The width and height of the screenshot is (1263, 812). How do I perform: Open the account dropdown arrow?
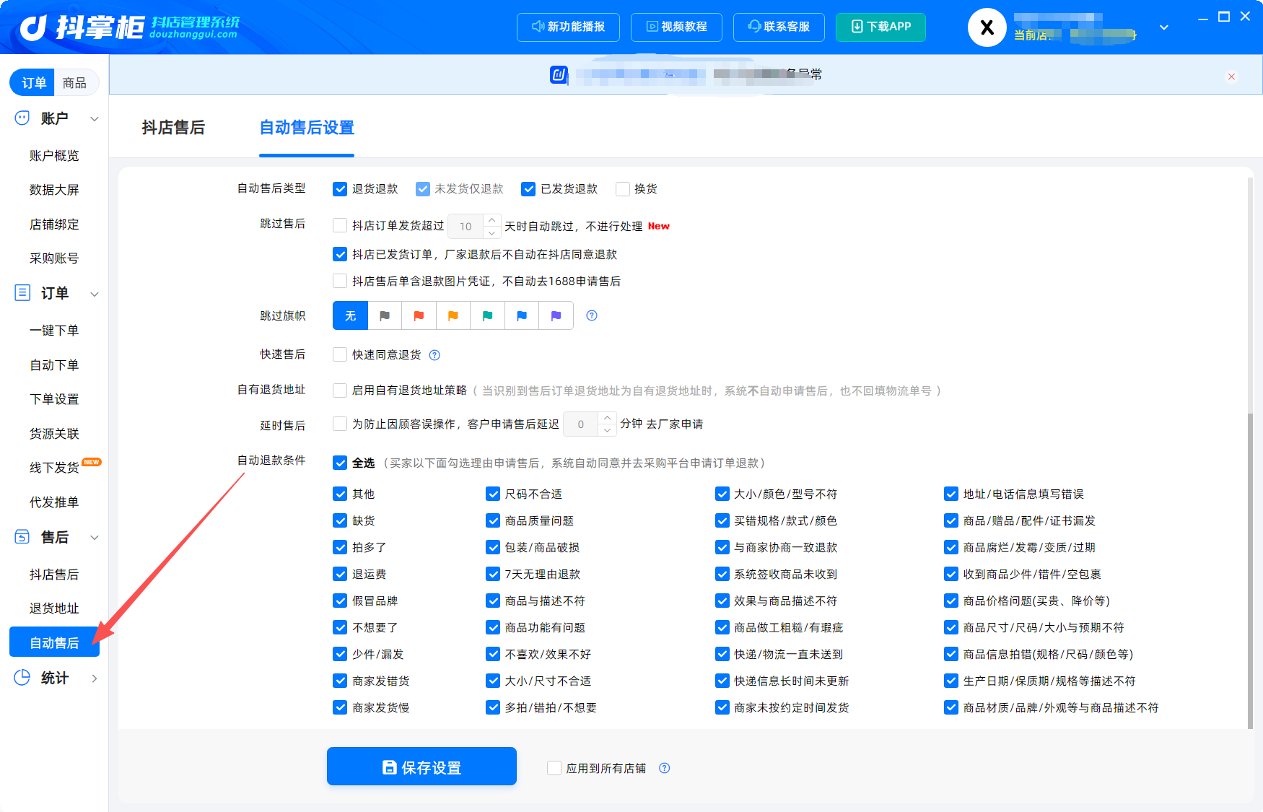pyautogui.click(x=1163, y=27)
